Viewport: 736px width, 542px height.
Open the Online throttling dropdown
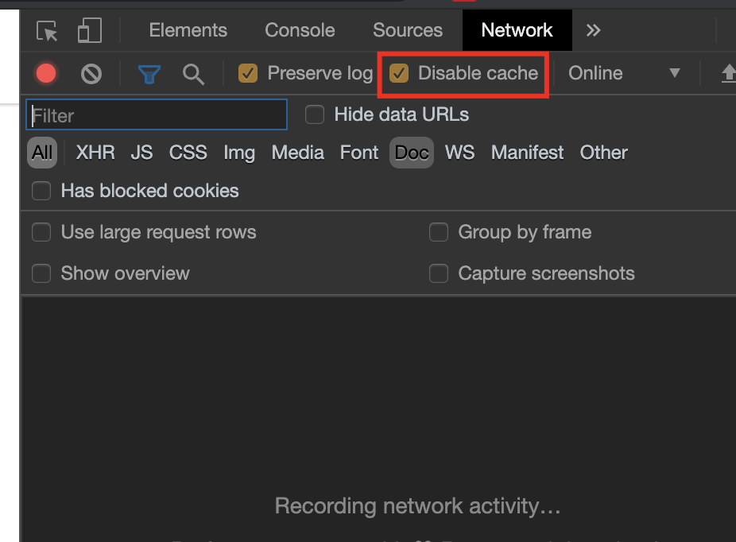click(595, 73)
